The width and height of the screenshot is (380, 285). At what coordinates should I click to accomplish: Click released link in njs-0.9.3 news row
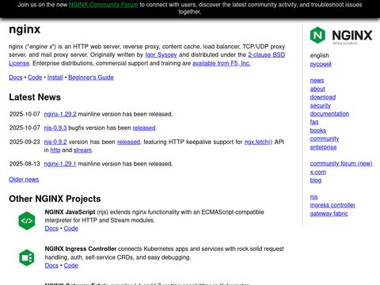pyautogui.click(x=144, y=127)
